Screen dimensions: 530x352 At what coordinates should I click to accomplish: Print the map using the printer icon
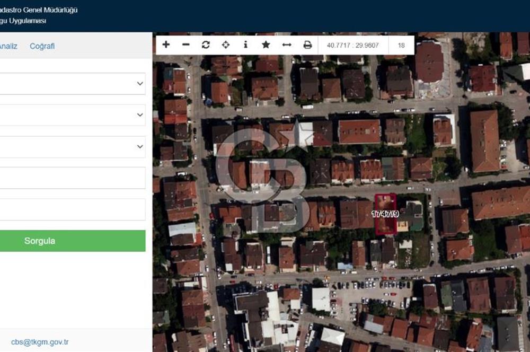(x=307, y=45)
